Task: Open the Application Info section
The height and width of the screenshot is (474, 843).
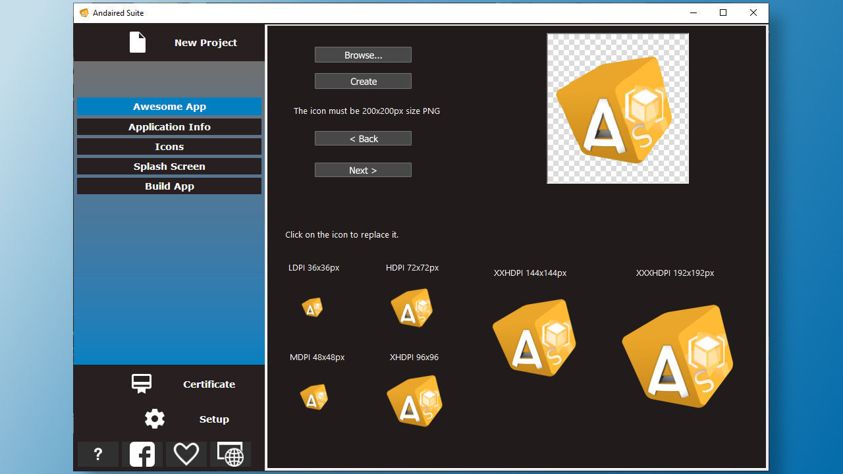Action: click(x=169, y=127)
